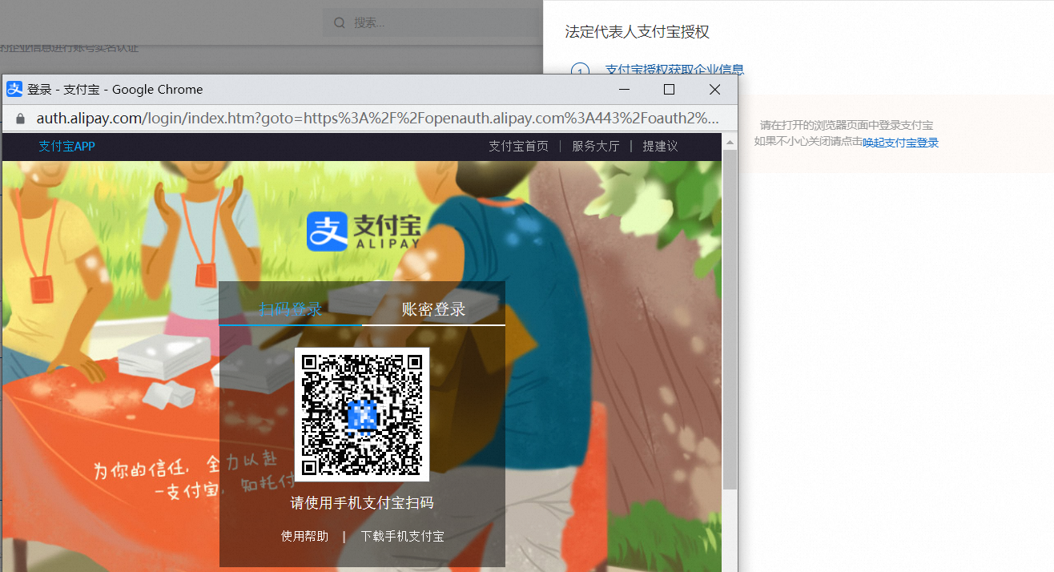Open 支付宝APP link in top bar

pos(66,146)
